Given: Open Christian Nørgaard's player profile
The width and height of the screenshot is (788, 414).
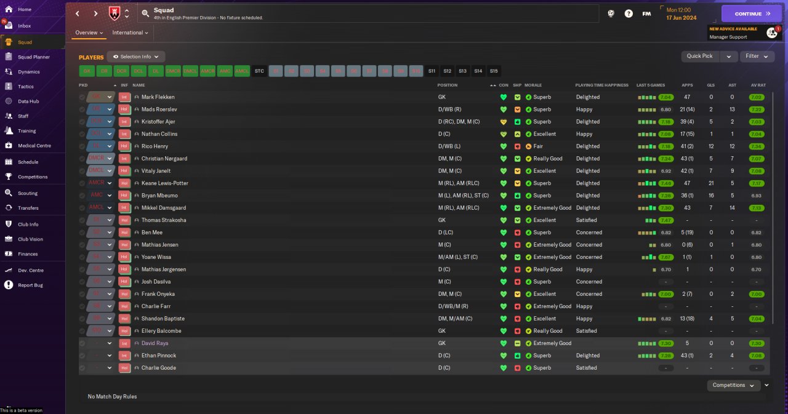Looking at the screenshot, I should [164, 159].
